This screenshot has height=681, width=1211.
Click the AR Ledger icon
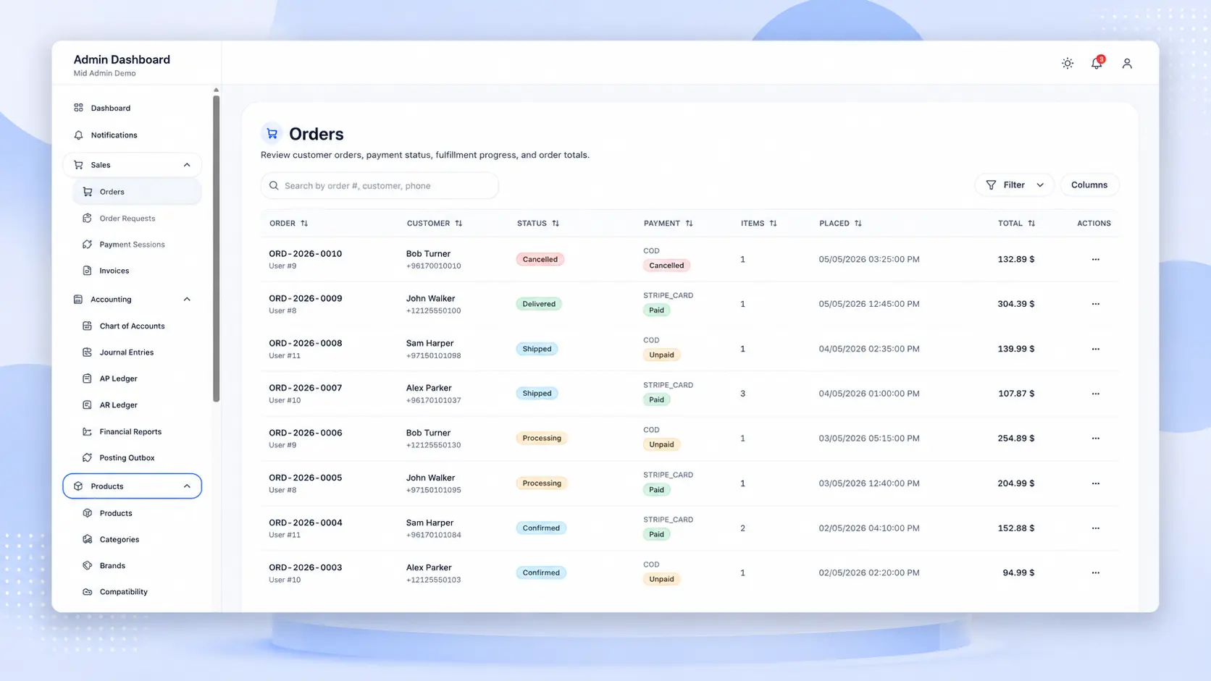pyautogui.click(x=88, y=405)
